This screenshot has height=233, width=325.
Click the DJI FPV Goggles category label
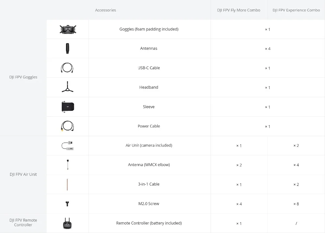click(x=23, y=77)
